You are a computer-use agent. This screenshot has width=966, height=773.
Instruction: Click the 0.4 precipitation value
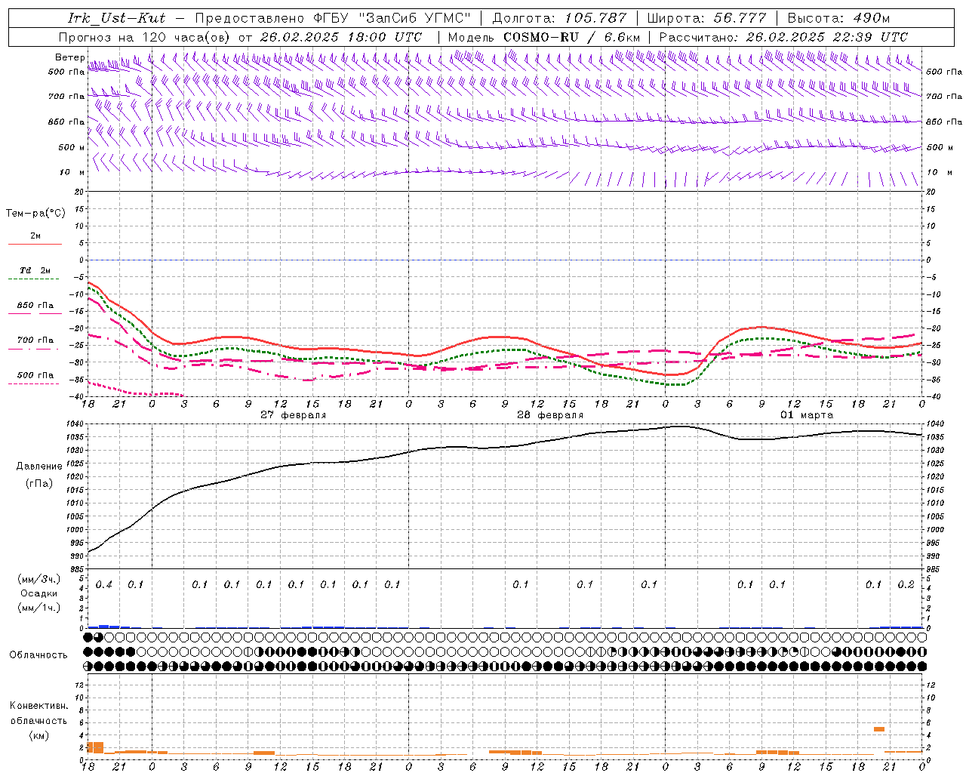coord(103,585)
